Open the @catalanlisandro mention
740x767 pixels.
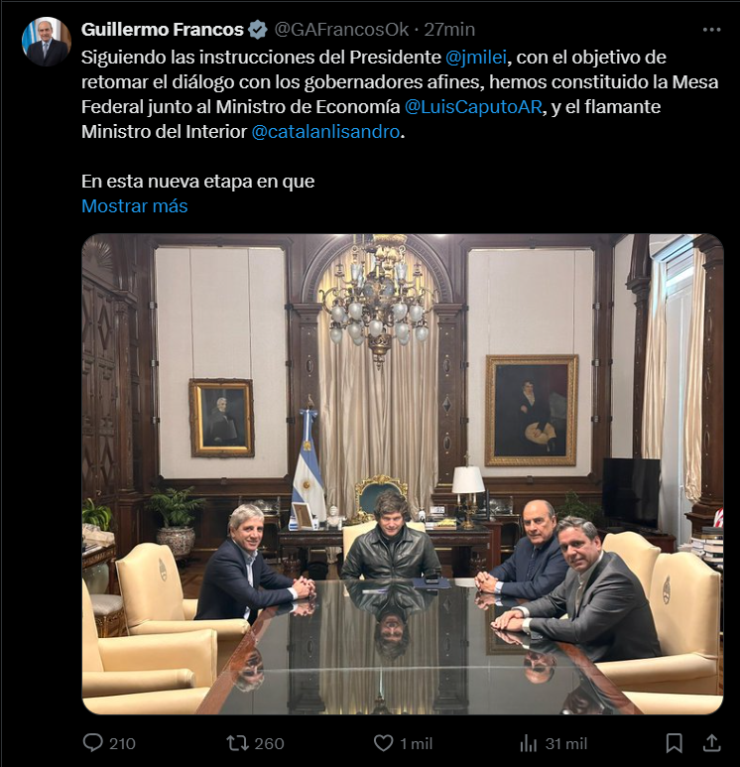pos(327,131)
